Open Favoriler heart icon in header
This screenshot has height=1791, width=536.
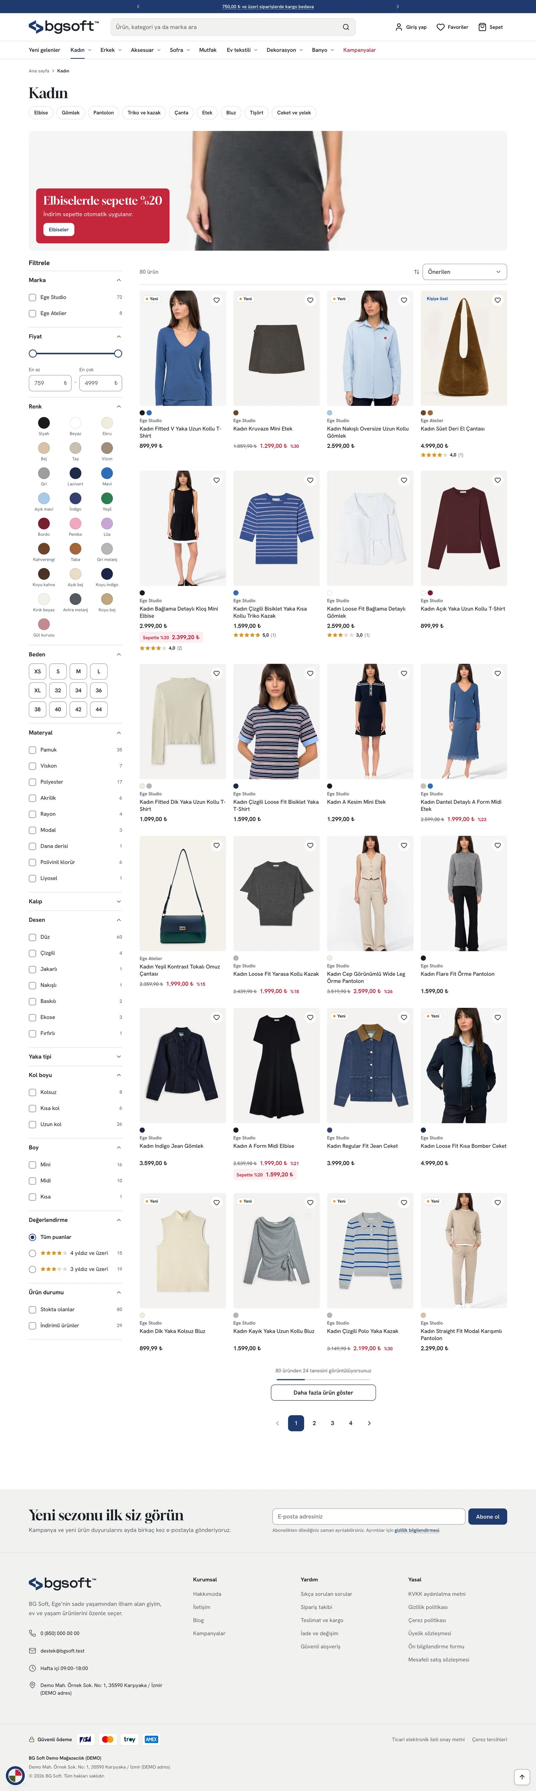(440, 27)
